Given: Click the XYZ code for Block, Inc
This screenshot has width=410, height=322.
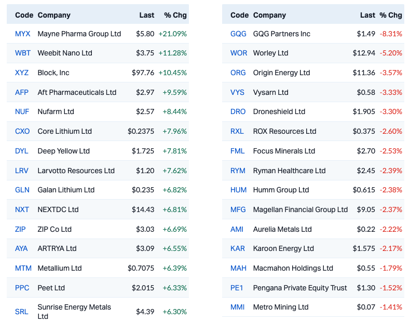Looking at the screenshot, I should click(22, 73).
